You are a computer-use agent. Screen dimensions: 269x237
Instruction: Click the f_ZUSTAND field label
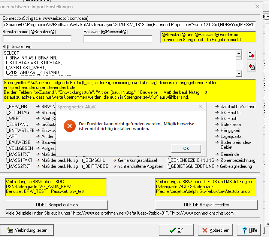17,124
